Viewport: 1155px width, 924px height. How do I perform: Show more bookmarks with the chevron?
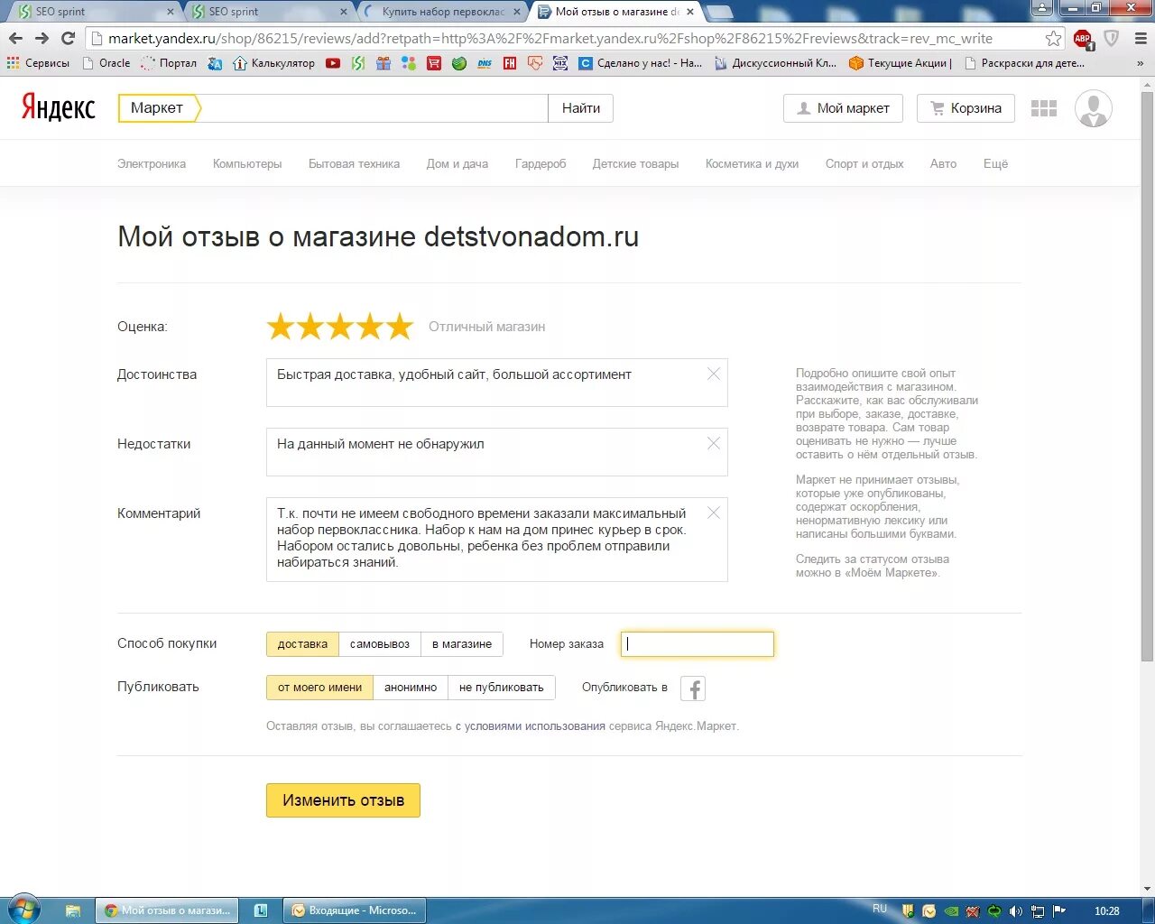1140,63
